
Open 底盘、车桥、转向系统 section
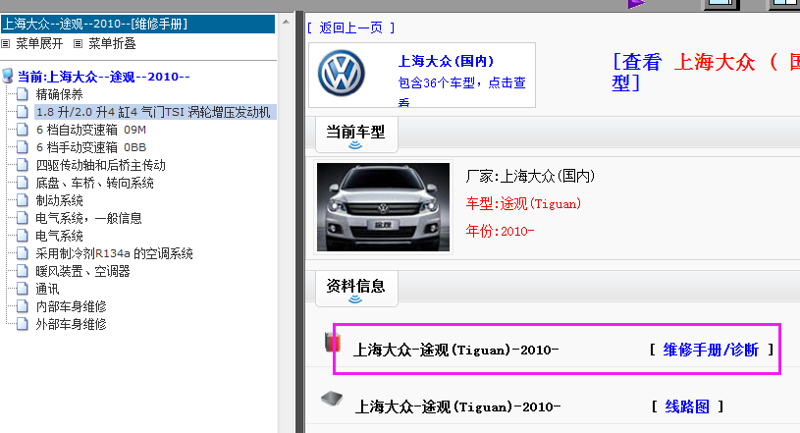click(95, 183)
